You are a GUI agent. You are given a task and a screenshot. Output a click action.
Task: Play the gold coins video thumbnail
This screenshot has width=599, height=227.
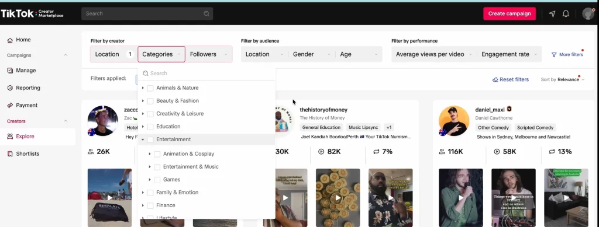pyautogui.click(x=338, y=198)
